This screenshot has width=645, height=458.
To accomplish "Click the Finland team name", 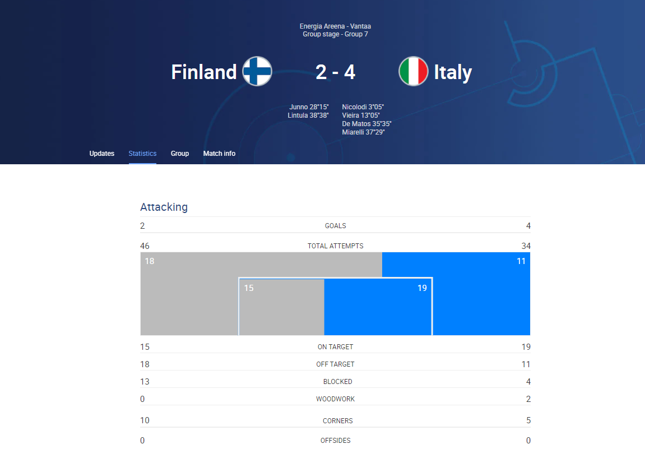I will point(204,72).
